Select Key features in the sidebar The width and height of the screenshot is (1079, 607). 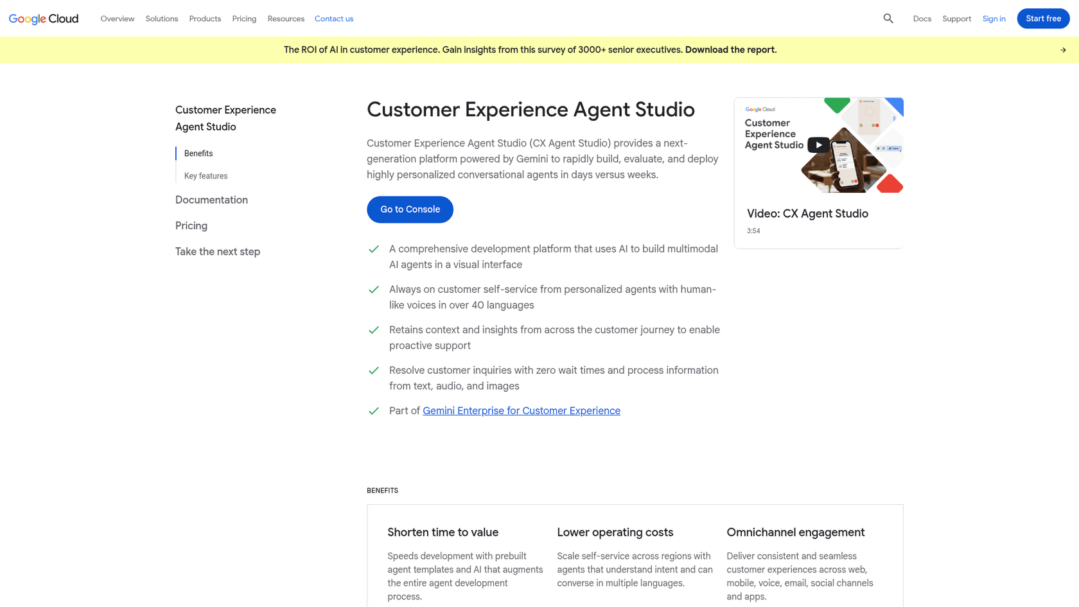pyautogui.click(x=206, y=176)
